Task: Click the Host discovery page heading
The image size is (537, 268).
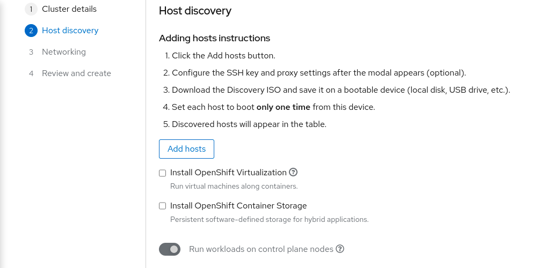Action: pos(195,11)
